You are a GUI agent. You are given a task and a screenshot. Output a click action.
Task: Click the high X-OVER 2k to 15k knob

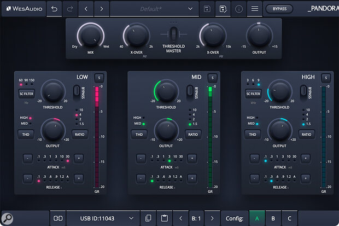coord(213,36)
